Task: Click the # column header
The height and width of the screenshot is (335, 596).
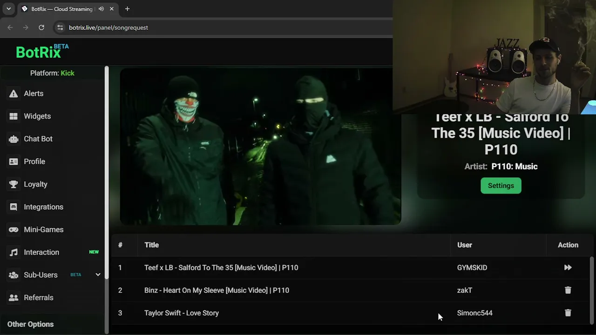Action: tap(120, 245)
